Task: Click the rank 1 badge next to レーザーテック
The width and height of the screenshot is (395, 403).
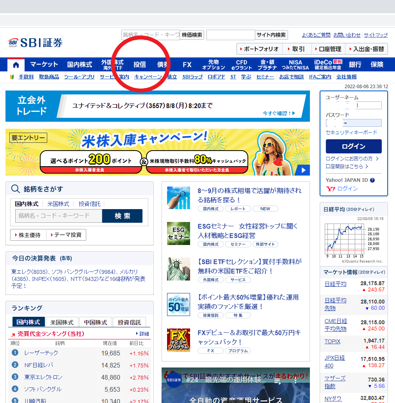Action: 15,353
